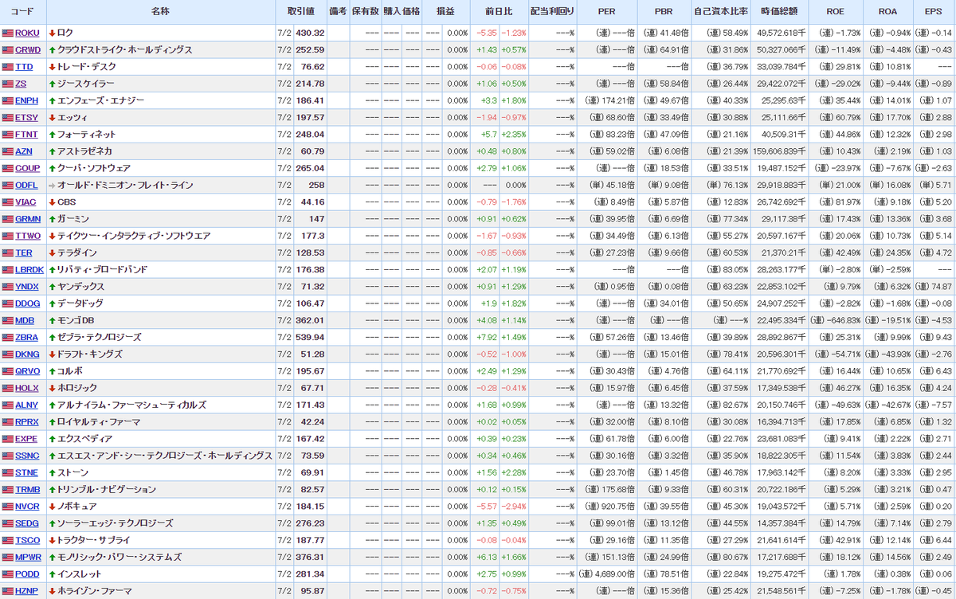Open the TTWO ticker link
Image resolution: width=956 pixels, height=599 pixels.
click(27, 236)
